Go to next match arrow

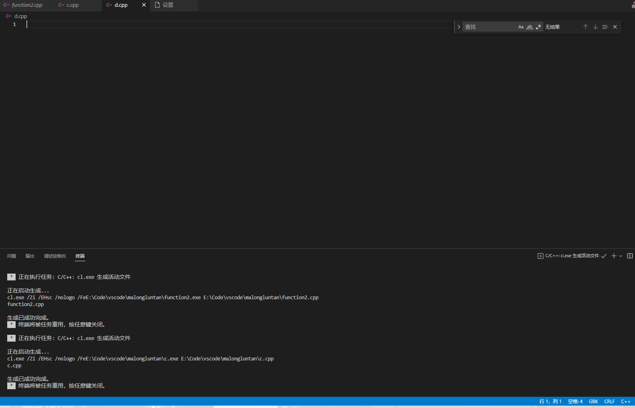[x=595, y=27]
